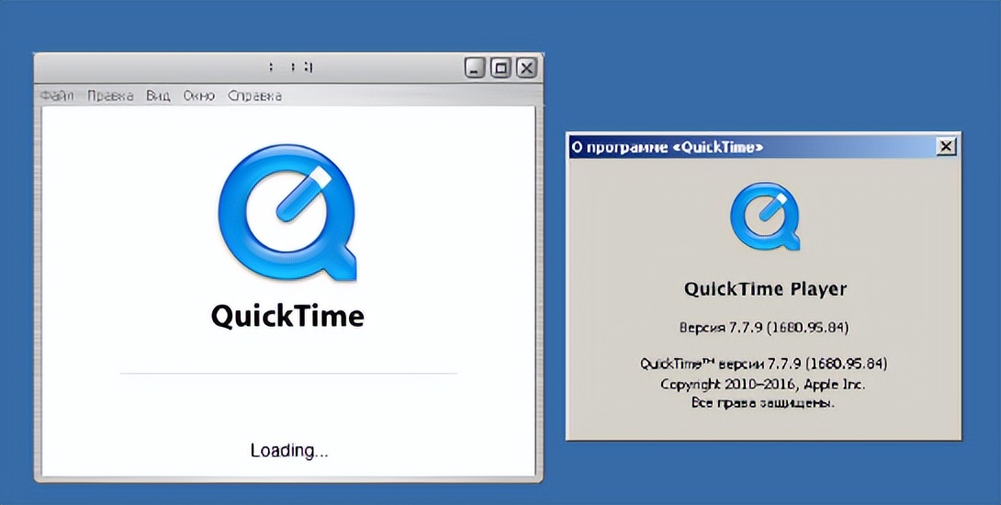Click the QuickTime Player title in About dialog

click(x=765, y=289)
